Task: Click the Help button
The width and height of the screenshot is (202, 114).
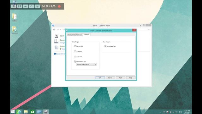Action: 131,78
